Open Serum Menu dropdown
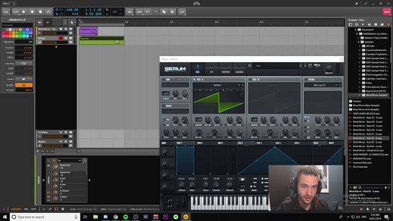The width and height of the screenshot is (393, 221). 317,66
